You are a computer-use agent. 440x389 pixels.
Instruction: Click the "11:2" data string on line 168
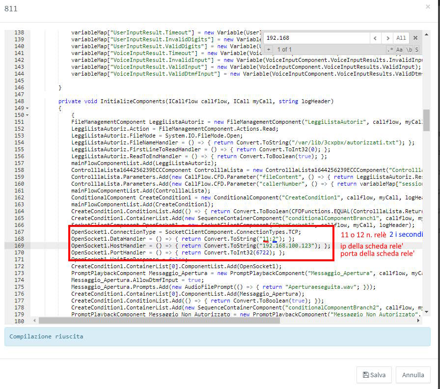click(x=270, y=239)
